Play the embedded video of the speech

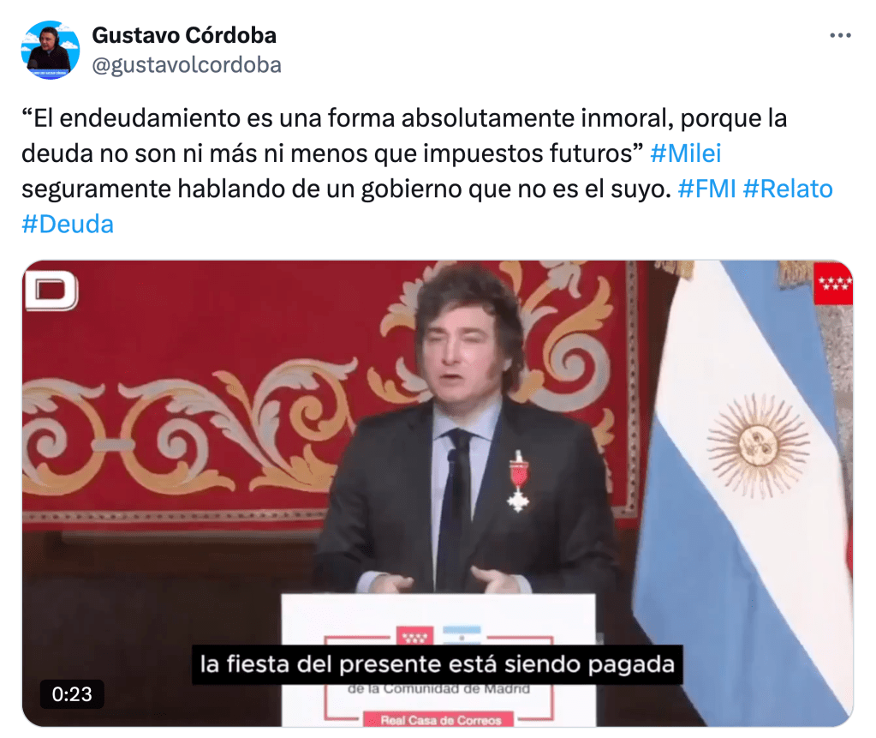[438, 494]
